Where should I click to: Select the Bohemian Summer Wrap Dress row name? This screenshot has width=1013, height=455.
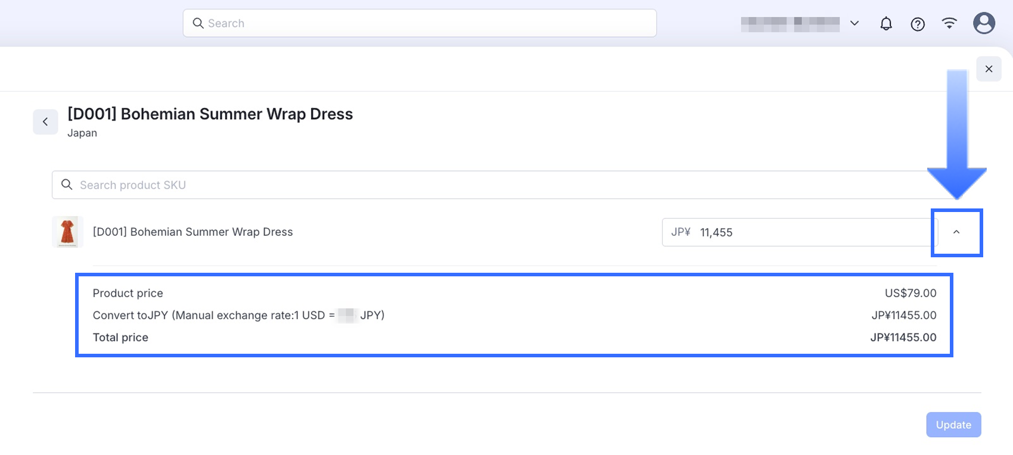tap(192, 232)
